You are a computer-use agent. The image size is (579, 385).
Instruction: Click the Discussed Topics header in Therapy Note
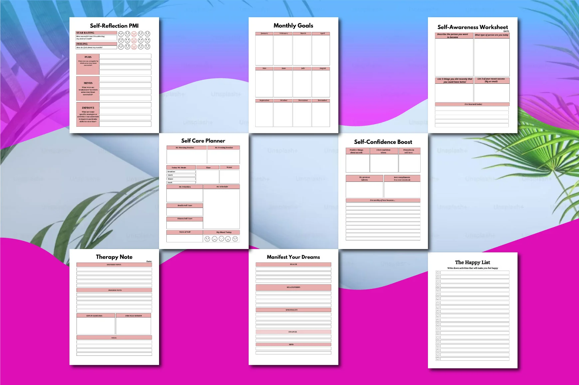click(x=114, y=265)
